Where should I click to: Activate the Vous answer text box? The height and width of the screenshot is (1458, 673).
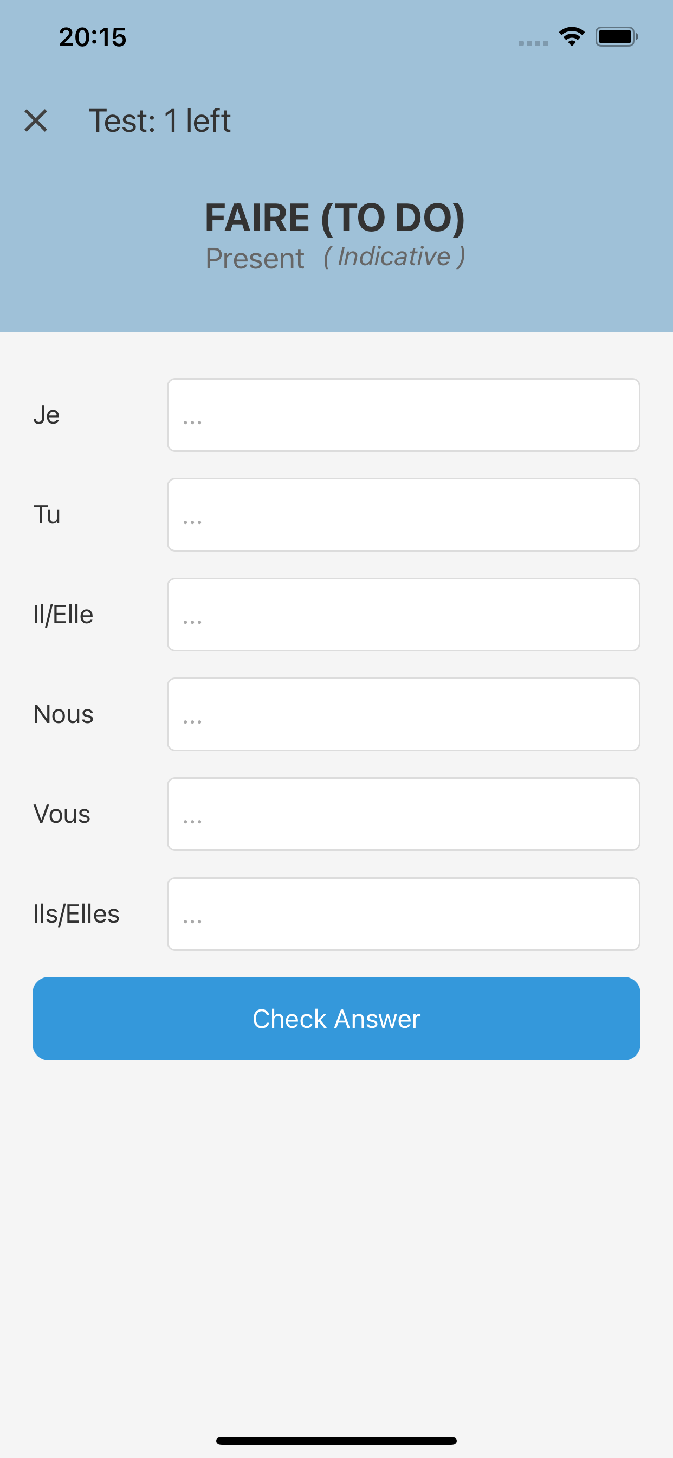pyautogui.click(x=403, y=814)
